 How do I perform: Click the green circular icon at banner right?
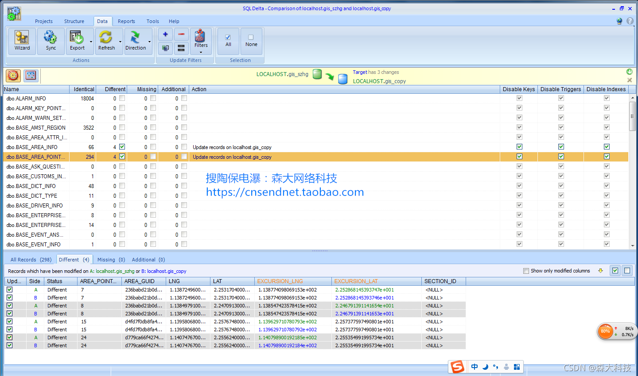(x=630, y=72)
